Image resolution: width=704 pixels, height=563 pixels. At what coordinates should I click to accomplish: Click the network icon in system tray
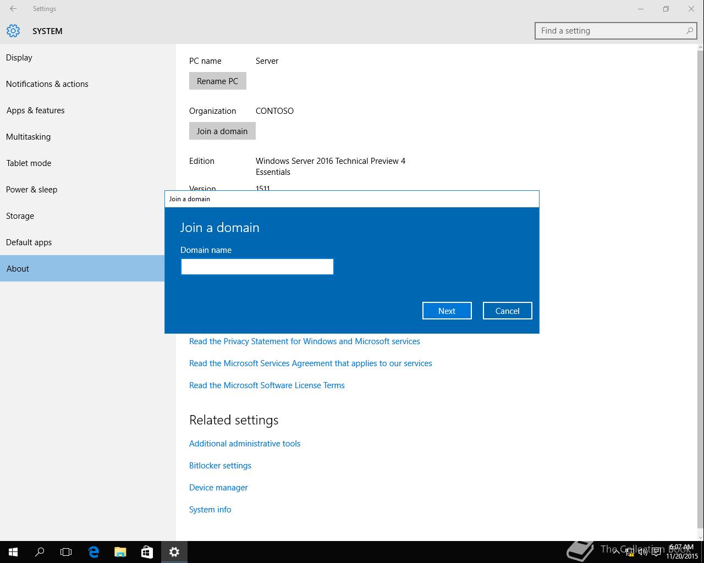(x=629, y=552)
